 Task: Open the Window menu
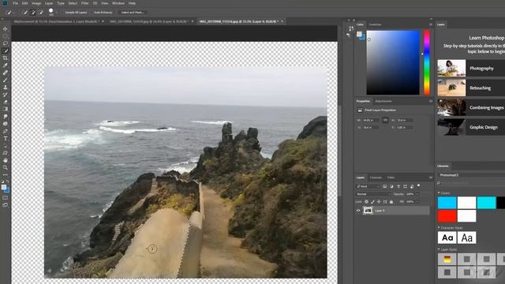click(x=118, y=3)
